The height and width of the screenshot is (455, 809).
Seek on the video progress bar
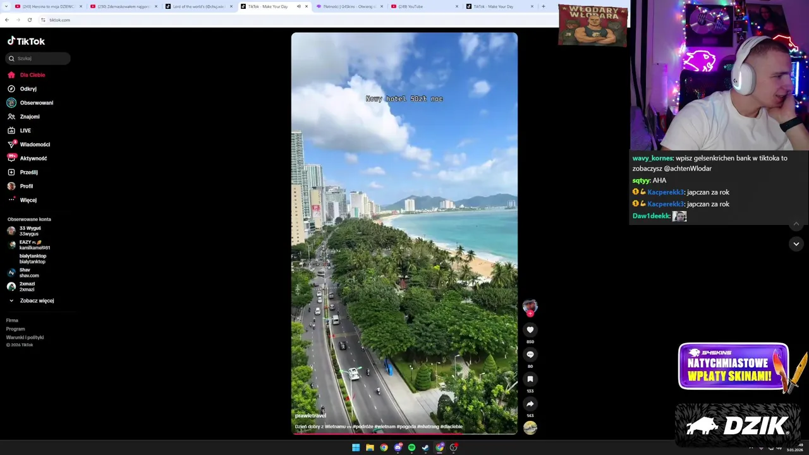pyautogui.click(x=404, y=434)
